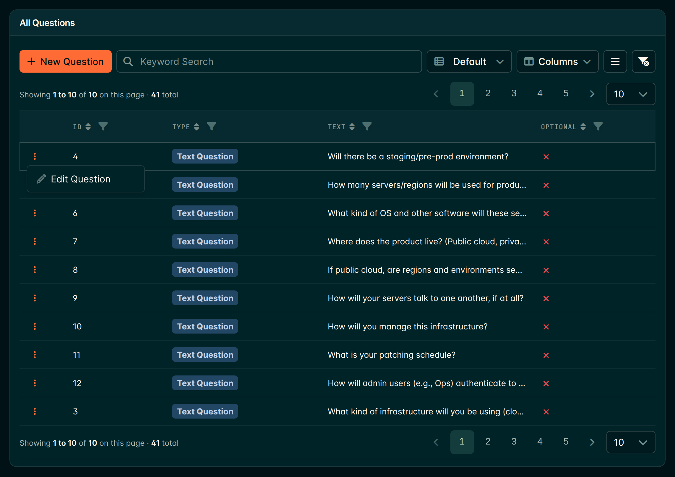Expand the Columns dropdown
The image size is (675, 477).
[x=557, y=61]
